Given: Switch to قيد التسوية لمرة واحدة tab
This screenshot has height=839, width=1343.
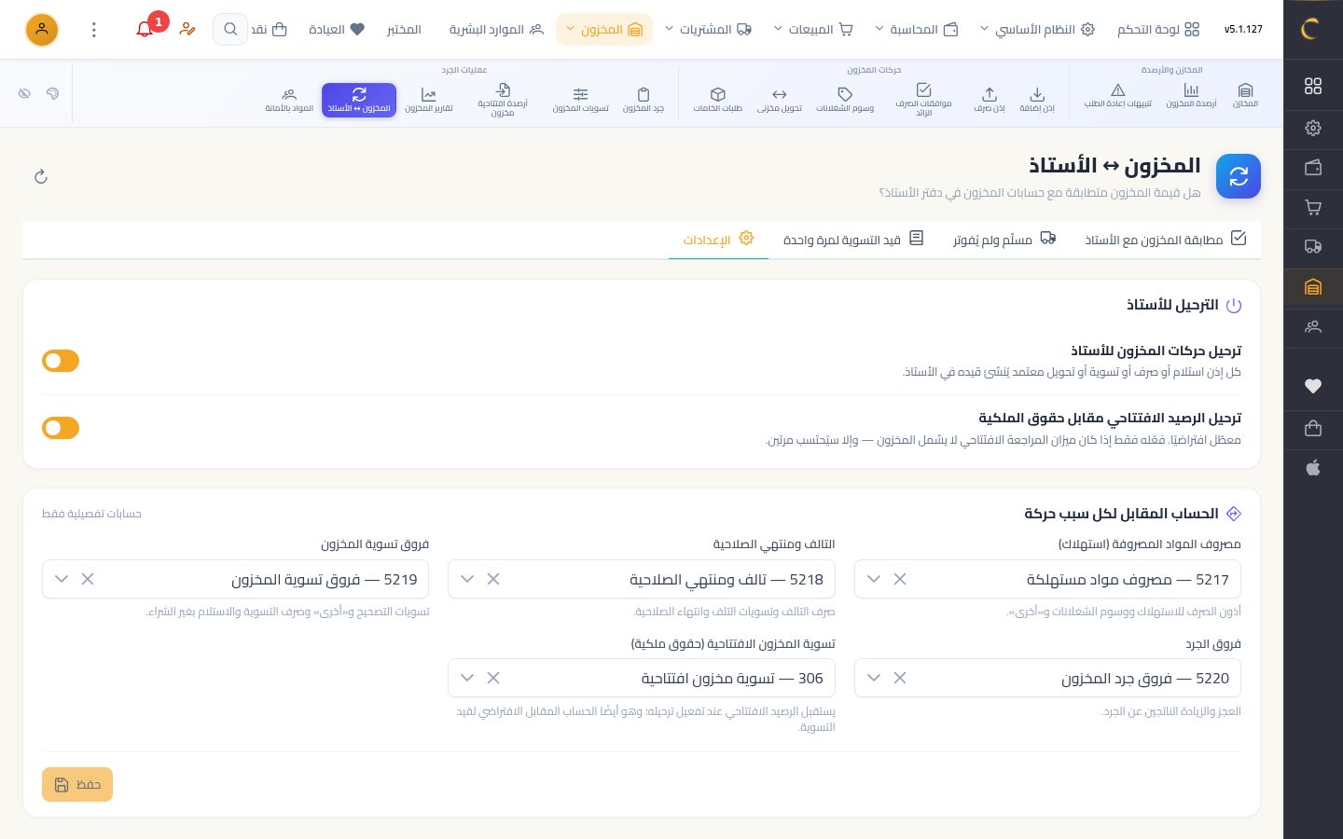Looking at the screenshot, I should [x=853, y=240].
